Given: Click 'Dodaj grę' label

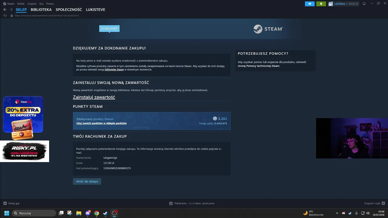Looking at the screenshot, I should (14, 203).
